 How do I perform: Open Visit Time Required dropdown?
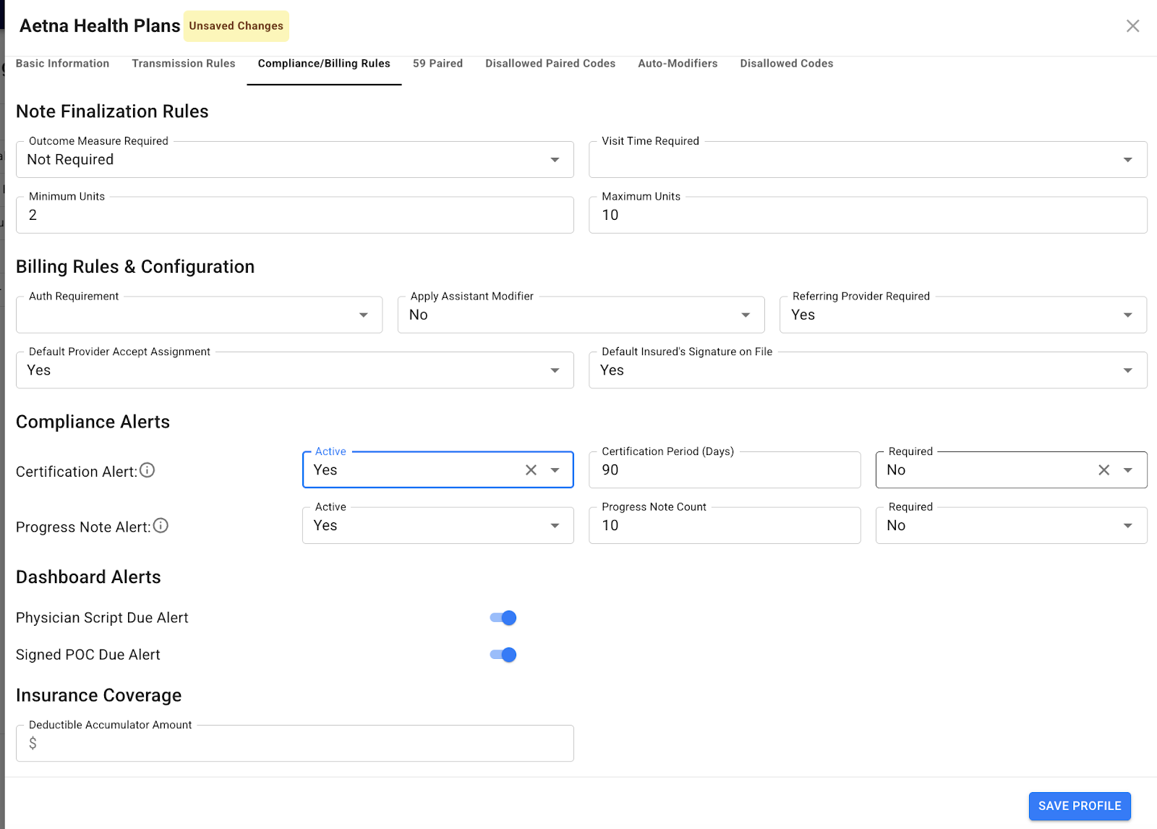[x=868, y=160]
